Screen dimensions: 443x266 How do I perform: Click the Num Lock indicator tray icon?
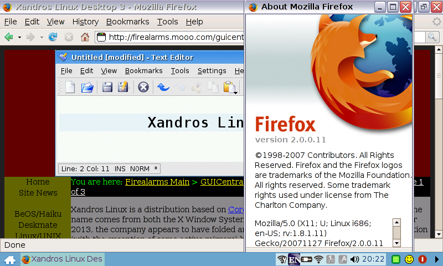click(x=331, y=259)
